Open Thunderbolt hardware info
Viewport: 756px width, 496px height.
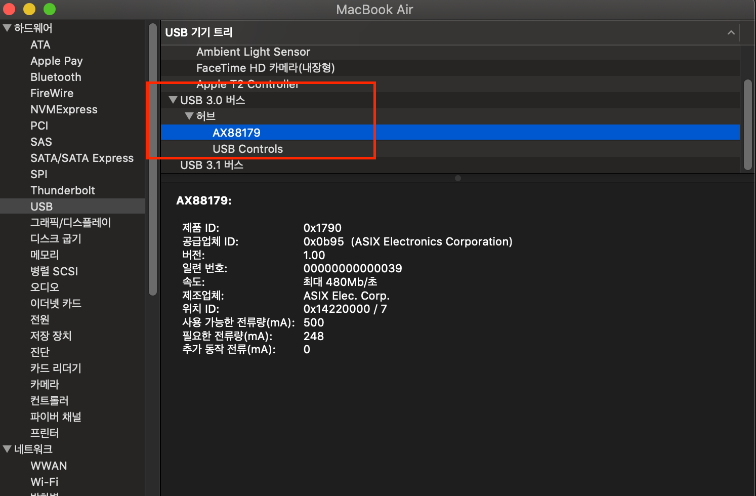pos(63,190)
